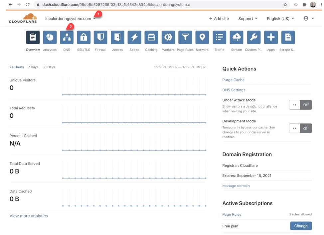The width and height of the screenshot is (324, 235).
Task: Expand the localorderingsystem.com site dropdown
Action: click(71, 19)
